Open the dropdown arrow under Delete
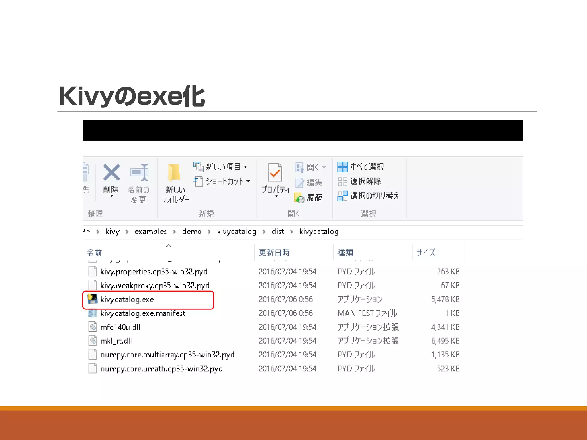The image size is (587, 440). (112, 196)
